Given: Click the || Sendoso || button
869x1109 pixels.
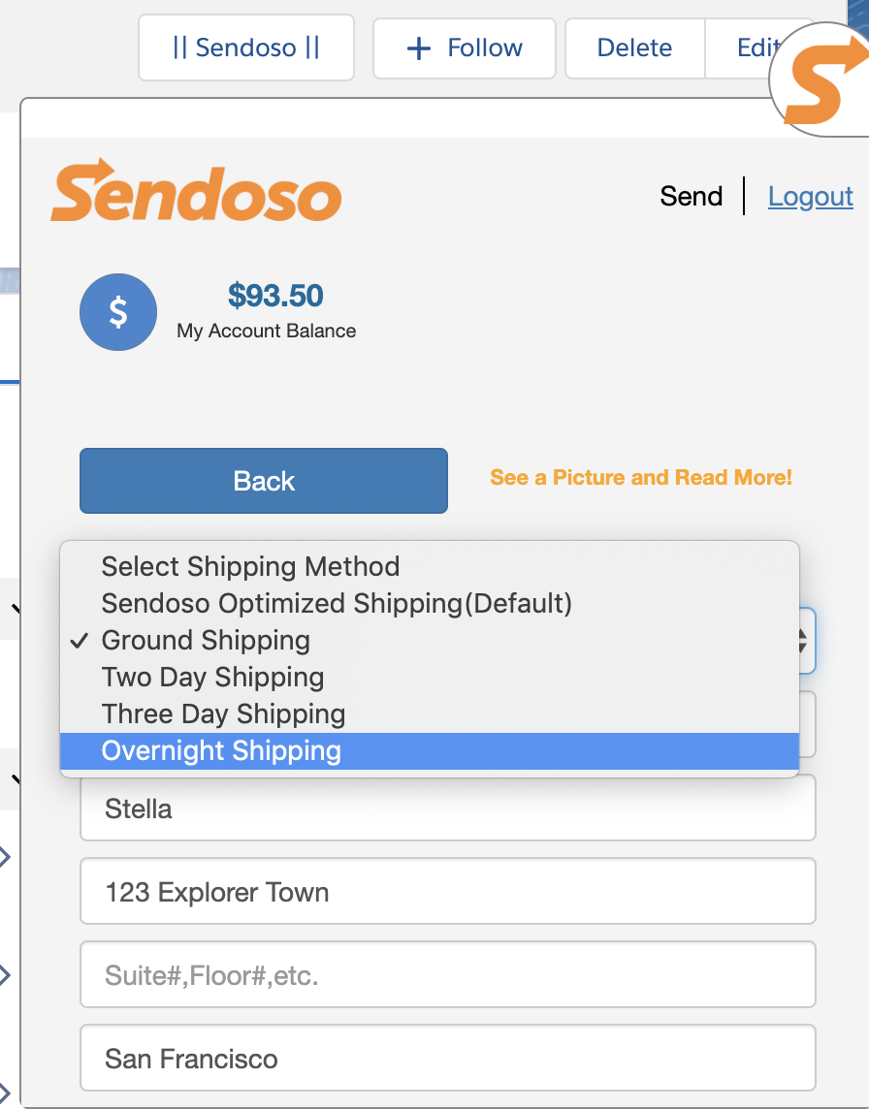Looking at the screenshot, I should pyautogui.click(x=246, y=48).
